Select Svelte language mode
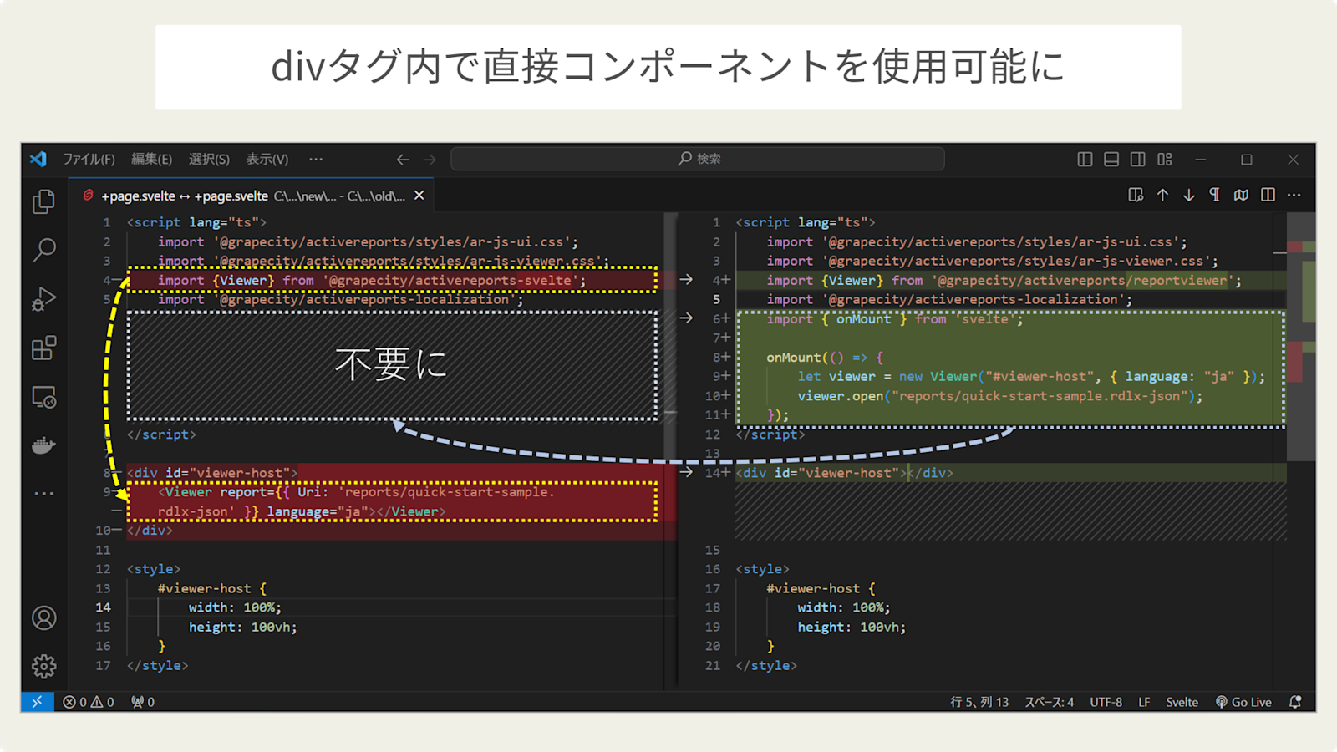The image size is (1337, 752). (x=1182, y=702)
